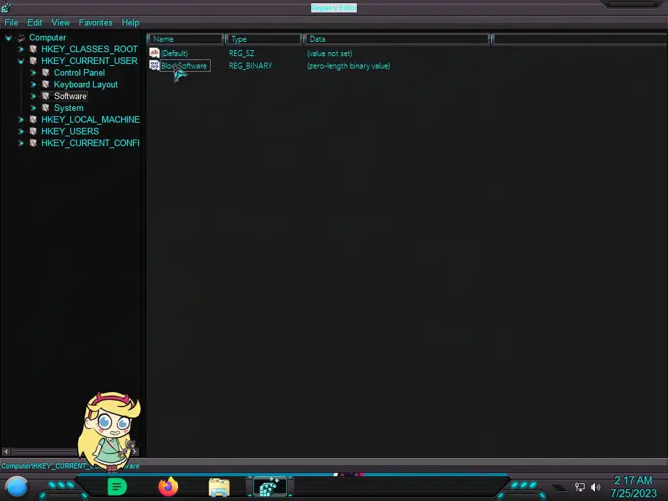This screenshot has width=668, height=501.
Task: Select the (Default) value name
Action: (174, 53)
